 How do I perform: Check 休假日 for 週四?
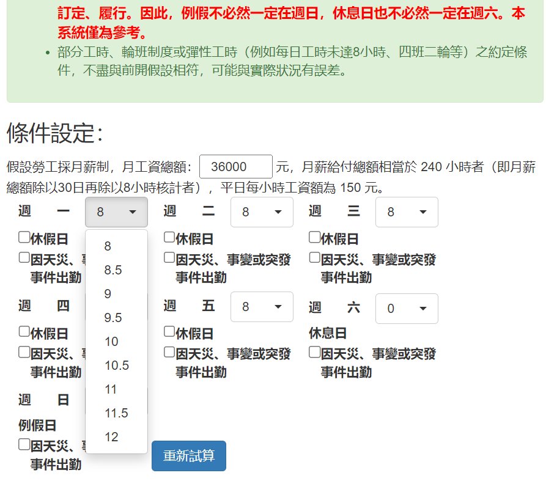(24, 331)
